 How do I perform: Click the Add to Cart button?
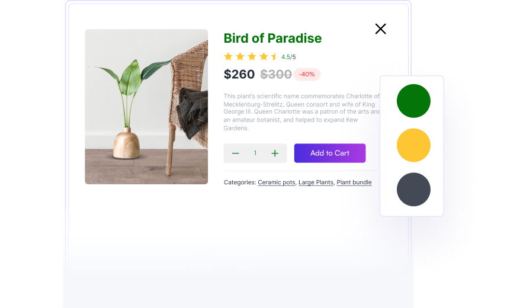330,153
